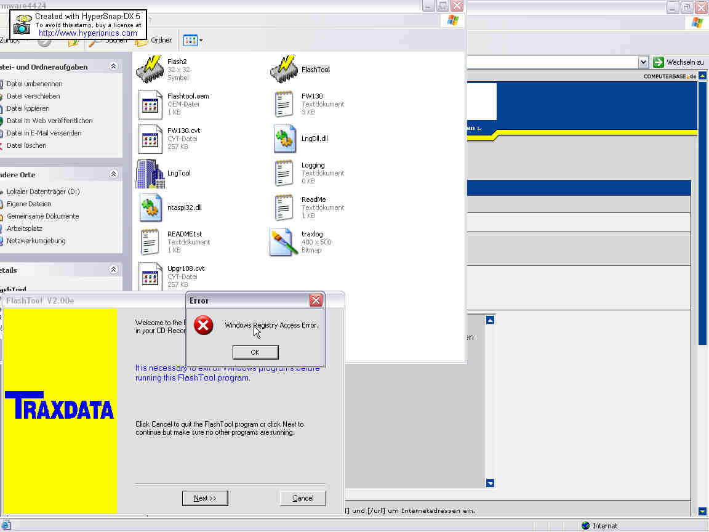Click Datei in E-Mail versenden link

coord(44,133)
